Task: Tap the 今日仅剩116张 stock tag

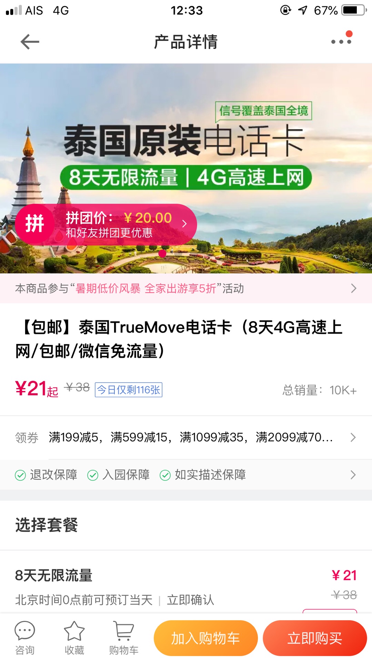Action: click(x=129, y=390)
